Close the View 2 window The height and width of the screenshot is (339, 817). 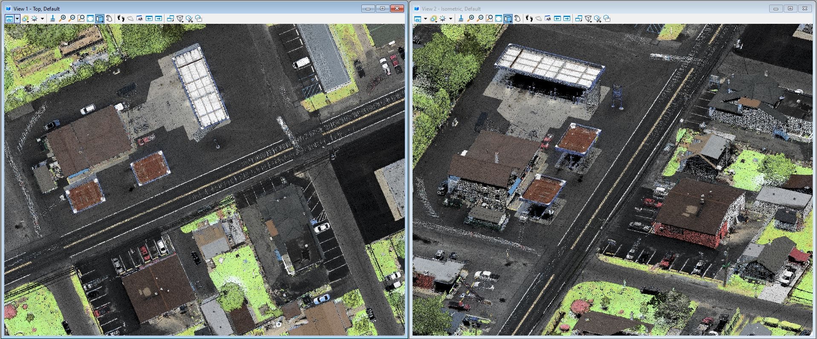(805, 9)
